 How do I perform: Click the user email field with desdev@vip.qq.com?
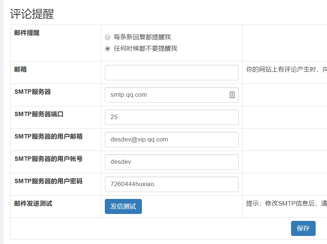pyautogui.click(x=171, y=140)
